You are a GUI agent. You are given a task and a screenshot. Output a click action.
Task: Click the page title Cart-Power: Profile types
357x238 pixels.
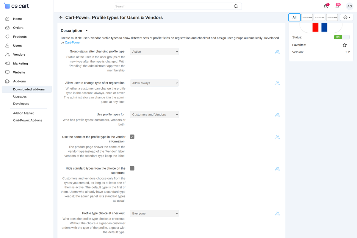point(114,18)
